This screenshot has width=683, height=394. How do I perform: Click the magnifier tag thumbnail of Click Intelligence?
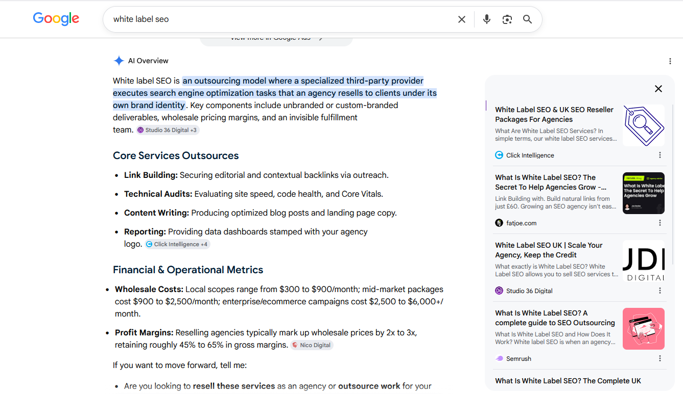(x=644, y=125)
